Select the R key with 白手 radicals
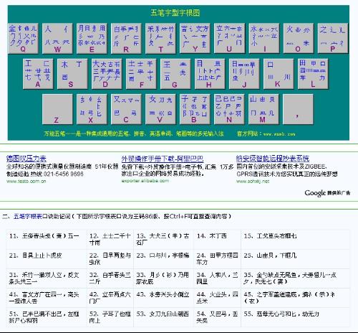This screenshot has height=333, width=358. coord(126,38)
